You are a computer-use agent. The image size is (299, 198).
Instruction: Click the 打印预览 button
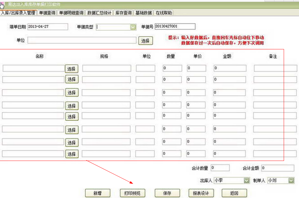click(x=132, y=193)
